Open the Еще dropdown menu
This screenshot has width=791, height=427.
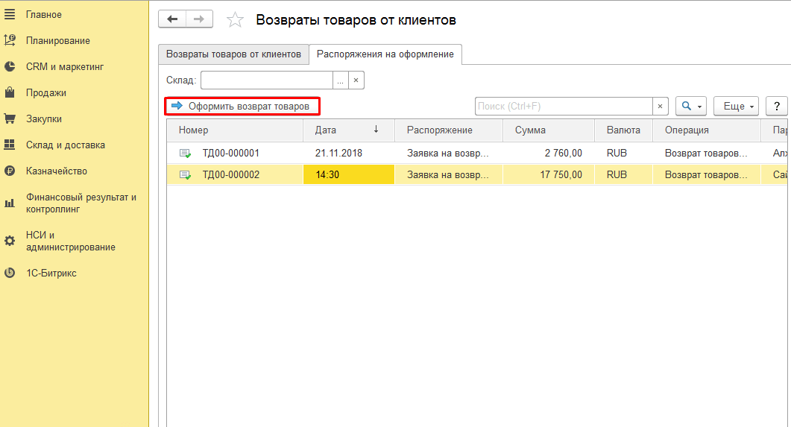[735, 107]
